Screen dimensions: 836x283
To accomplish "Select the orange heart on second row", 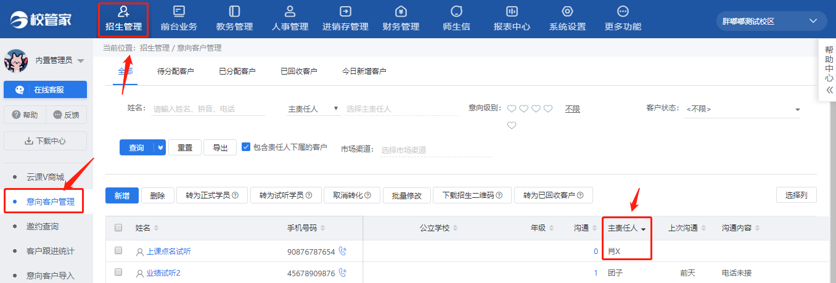I will [511, 125].
